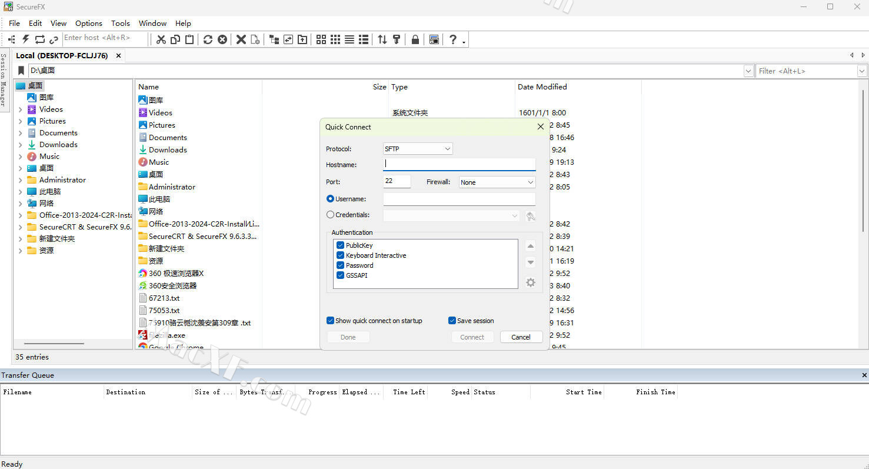Expand the Videos tree node
The image size is (869, 469).
click(21, 109)
